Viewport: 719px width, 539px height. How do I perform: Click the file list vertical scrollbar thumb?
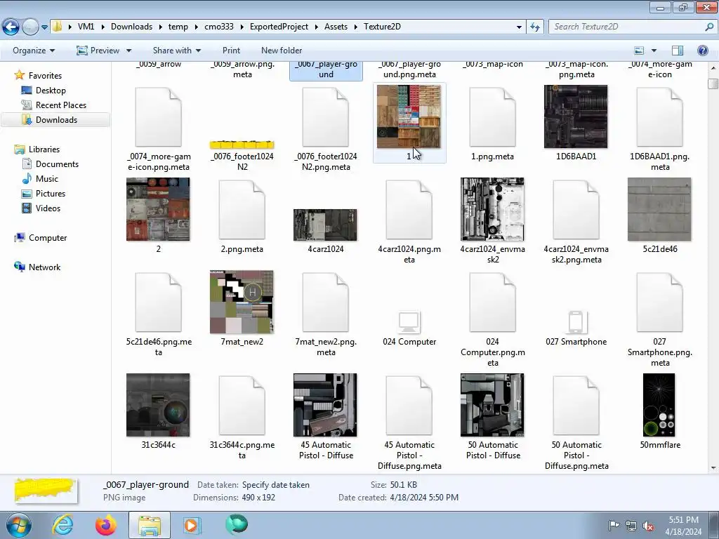(713, 84)
